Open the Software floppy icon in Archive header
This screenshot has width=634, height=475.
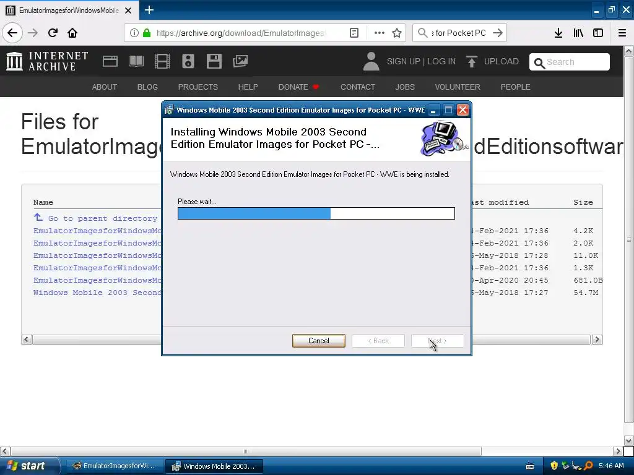(214, 61)
